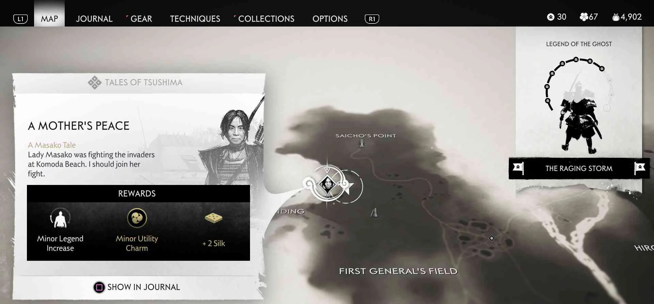The width and height of the screenshot is (654, 304).
Task: Open the Techniques tab
Action: [195, 19]
